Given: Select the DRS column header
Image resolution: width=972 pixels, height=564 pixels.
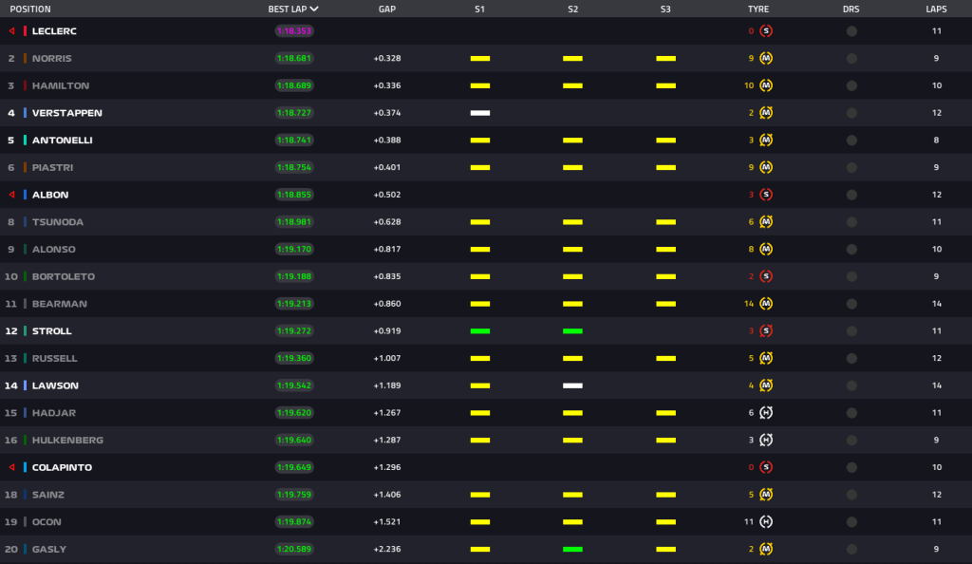Looking at the screenshot, I should point(851,9).
